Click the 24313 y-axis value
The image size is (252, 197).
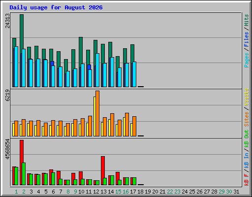click(7, 21)
